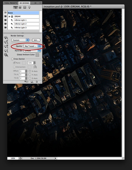Toggle visibility of the Scene row
132x170 pixels.
click(x=6, y=13)
